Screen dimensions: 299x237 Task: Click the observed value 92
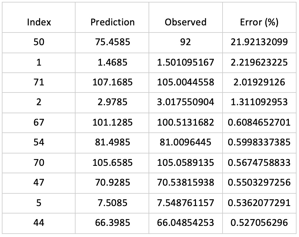tap(185, 42)
